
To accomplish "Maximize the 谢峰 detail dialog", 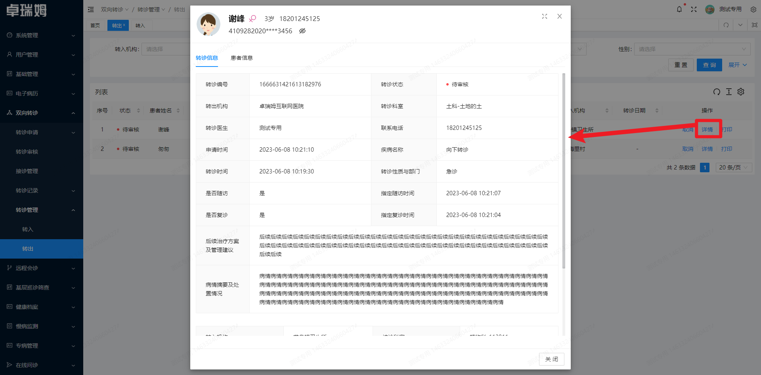I will click(544, 16).
